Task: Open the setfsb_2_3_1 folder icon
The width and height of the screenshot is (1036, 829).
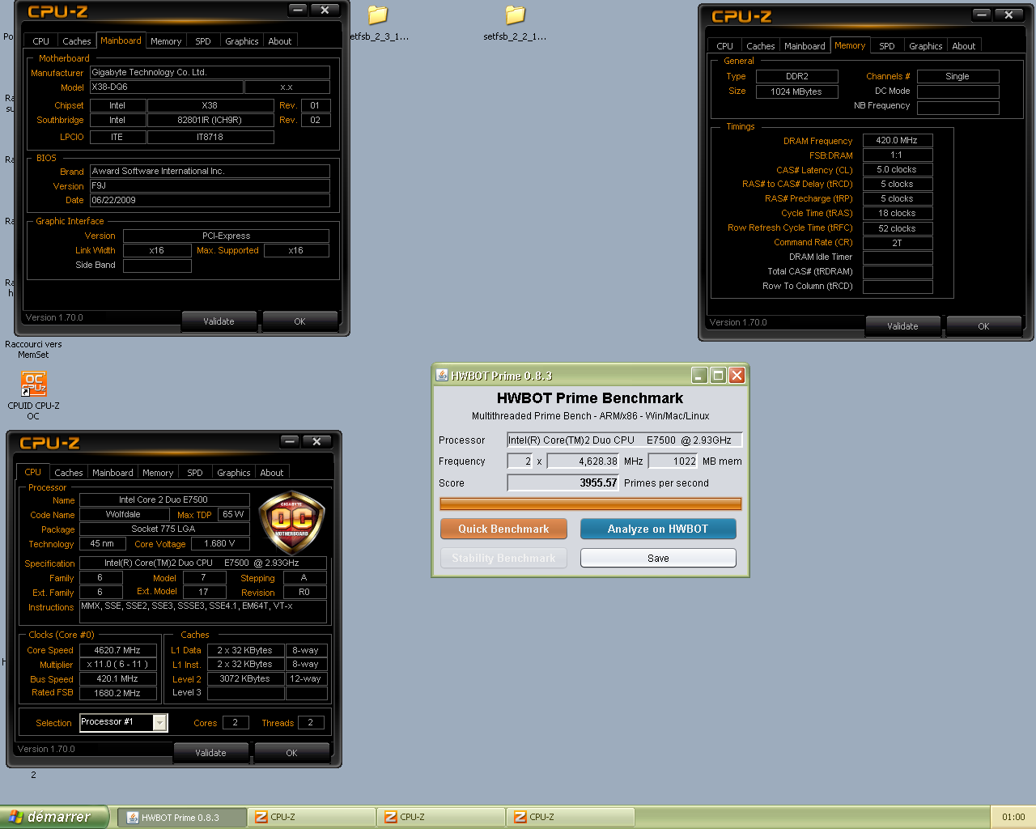Action: pos(377,15)
